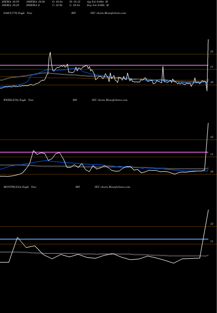Click the 50EMA value label

point(11,5)
